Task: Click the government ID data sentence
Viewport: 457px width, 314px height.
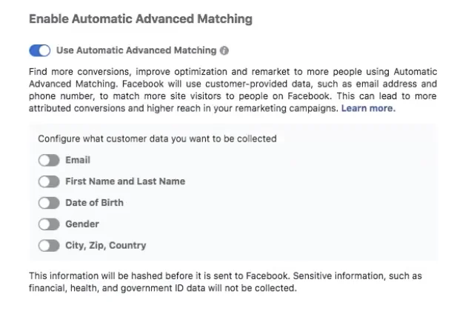Action: 163,288
